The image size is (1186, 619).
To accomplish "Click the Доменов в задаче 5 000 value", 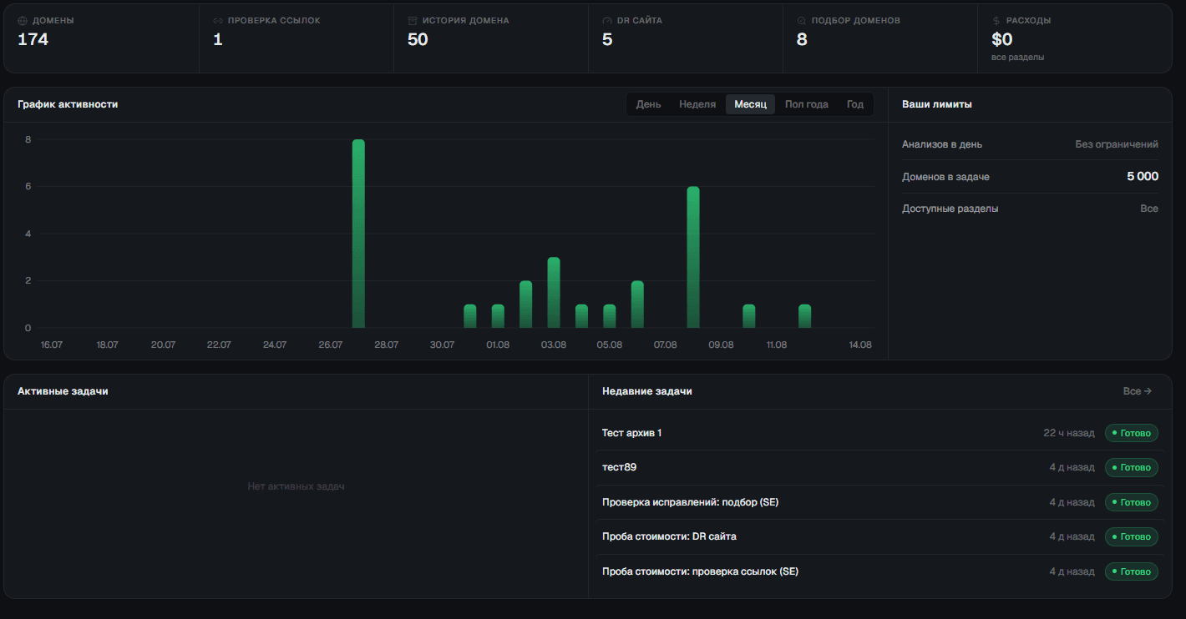I will point(1142,177).
